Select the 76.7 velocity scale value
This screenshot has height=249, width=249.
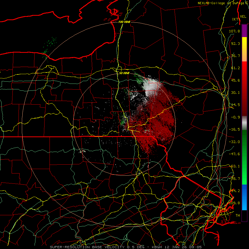click(x=235, y=56)
